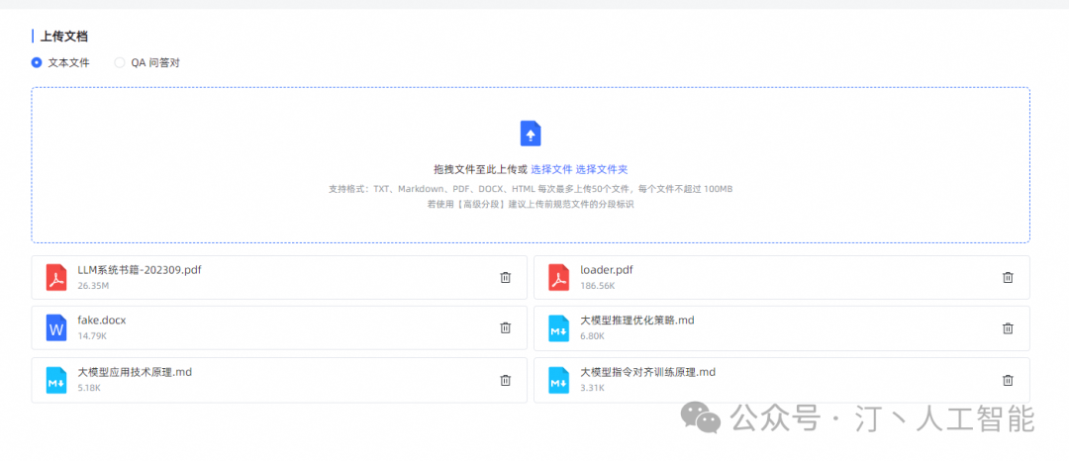Screen dimensions: 1069x461
Task: Click the PDF icon of loader.pdf
Action: click(x=559, y=278)
